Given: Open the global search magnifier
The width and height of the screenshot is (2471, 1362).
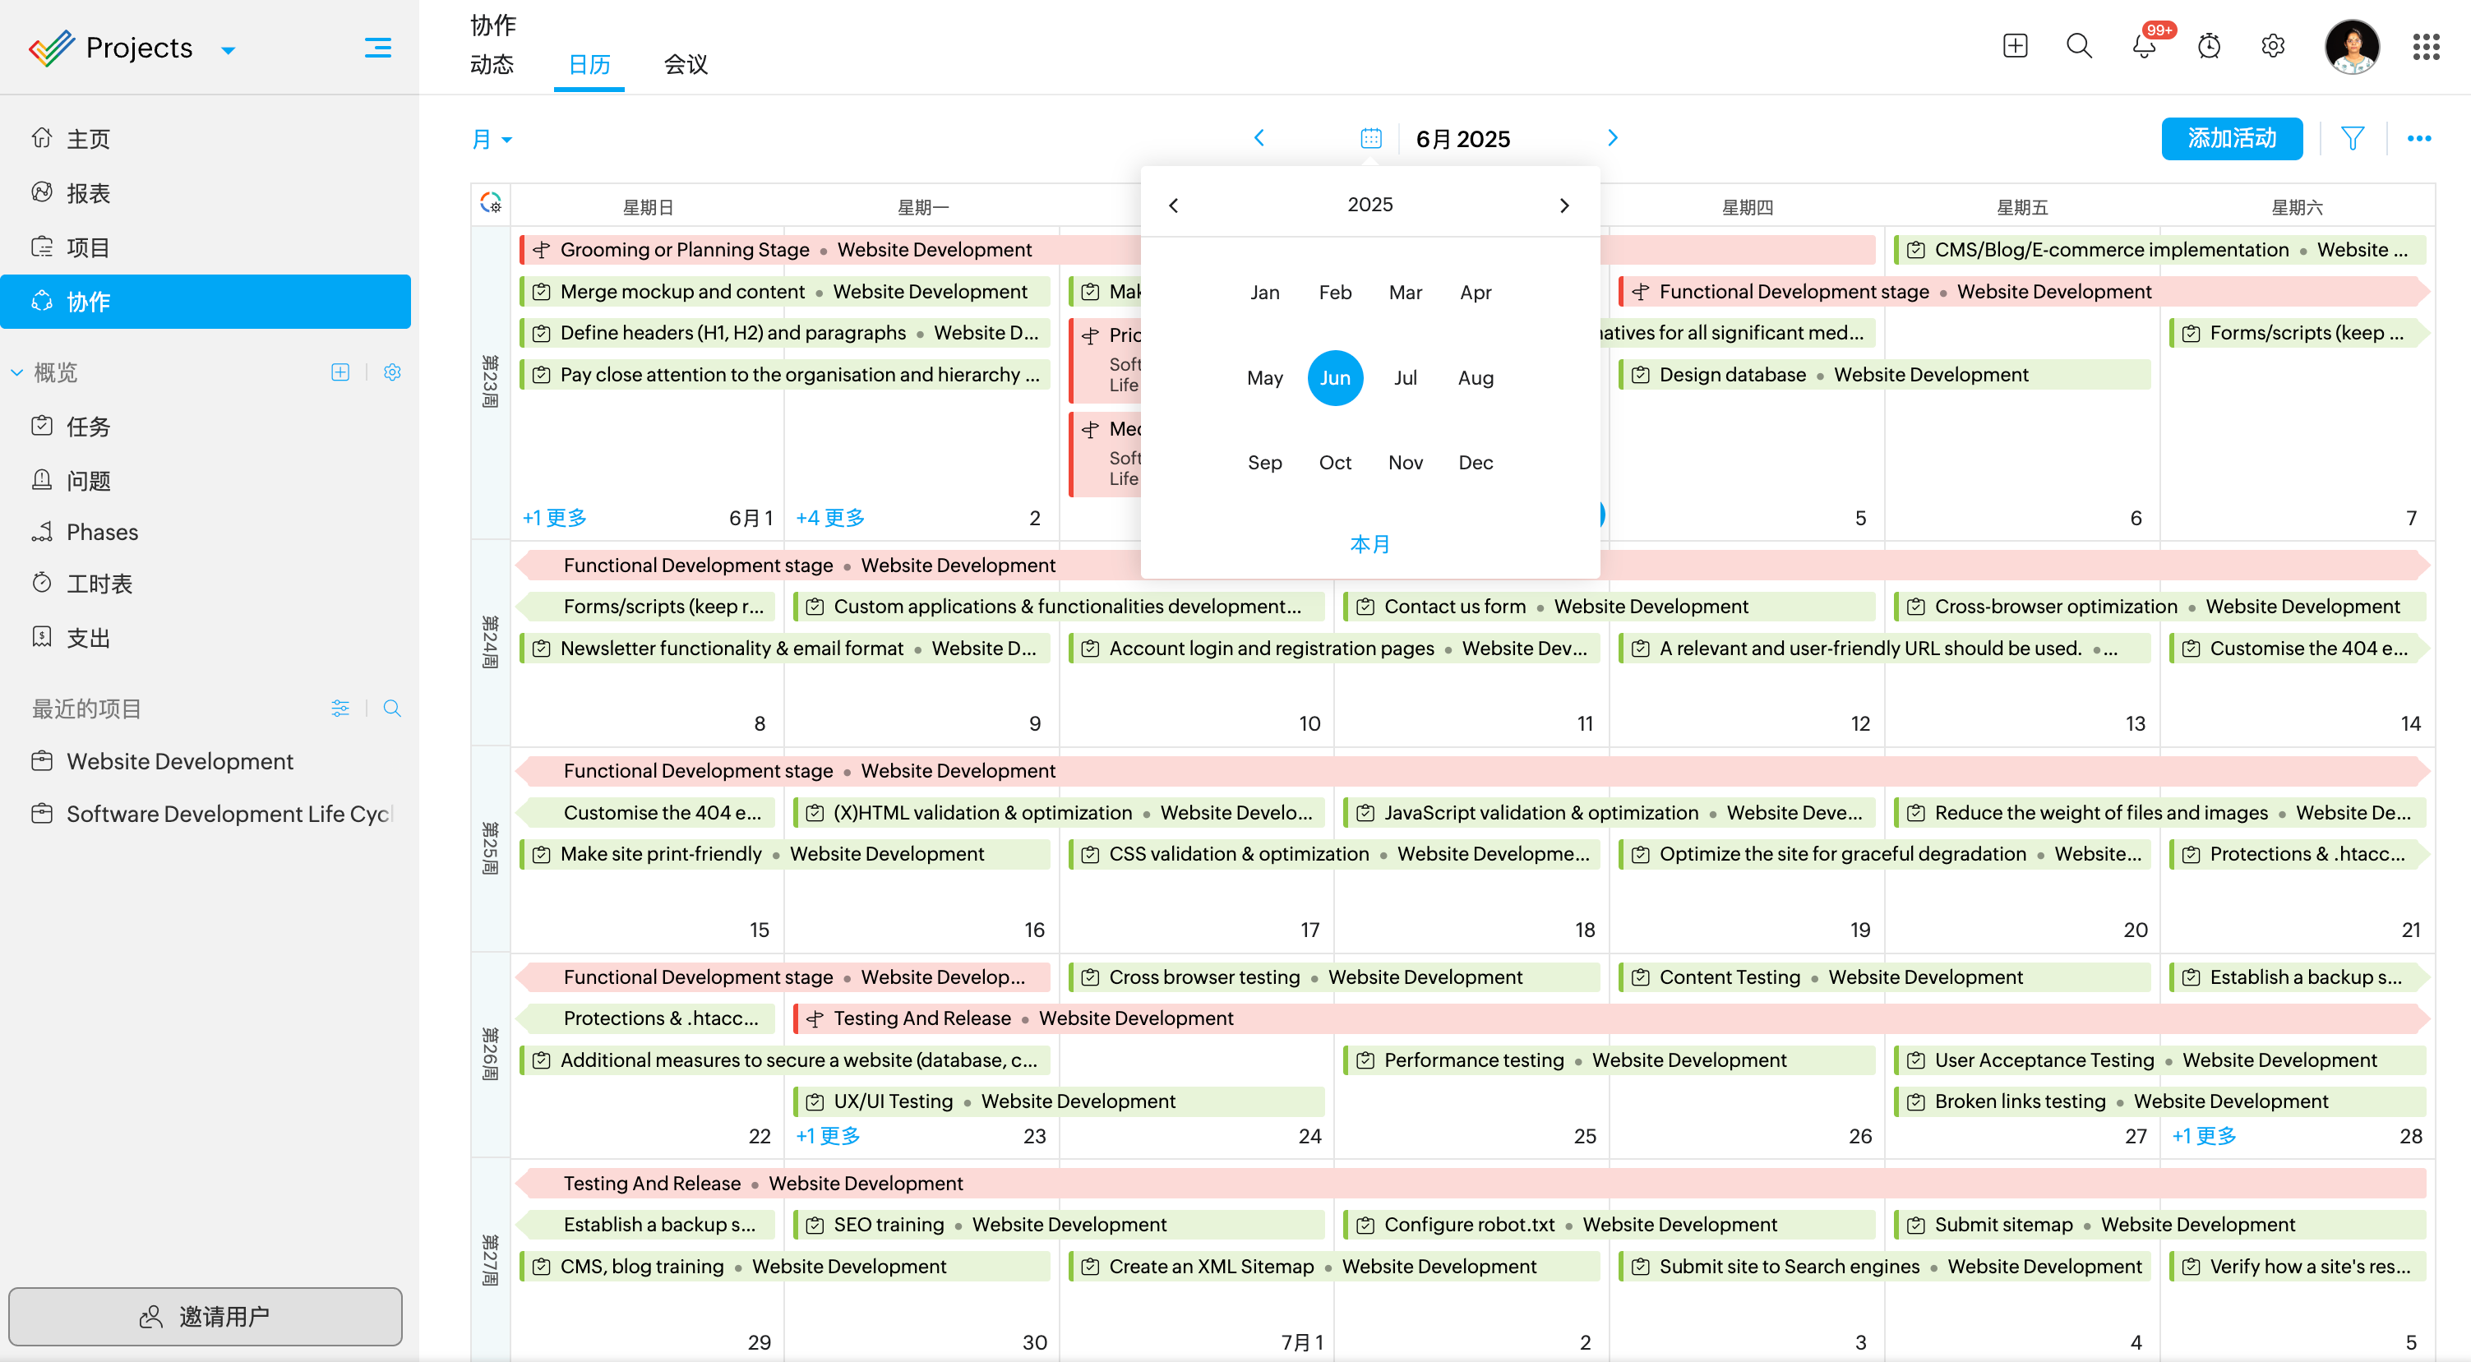Looking at the screenshot, I should (x=2079, y=46).
